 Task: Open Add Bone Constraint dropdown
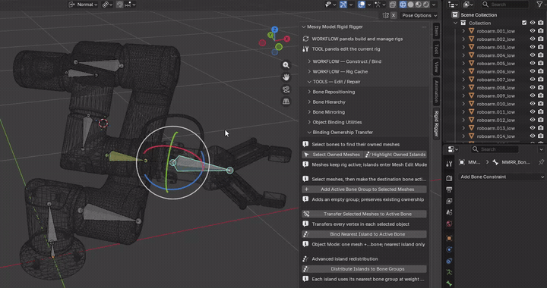(x=501, y=177)
